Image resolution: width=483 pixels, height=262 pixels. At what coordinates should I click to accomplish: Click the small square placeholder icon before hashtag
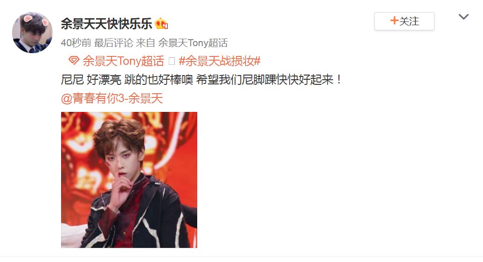click(x=172, y=61)
